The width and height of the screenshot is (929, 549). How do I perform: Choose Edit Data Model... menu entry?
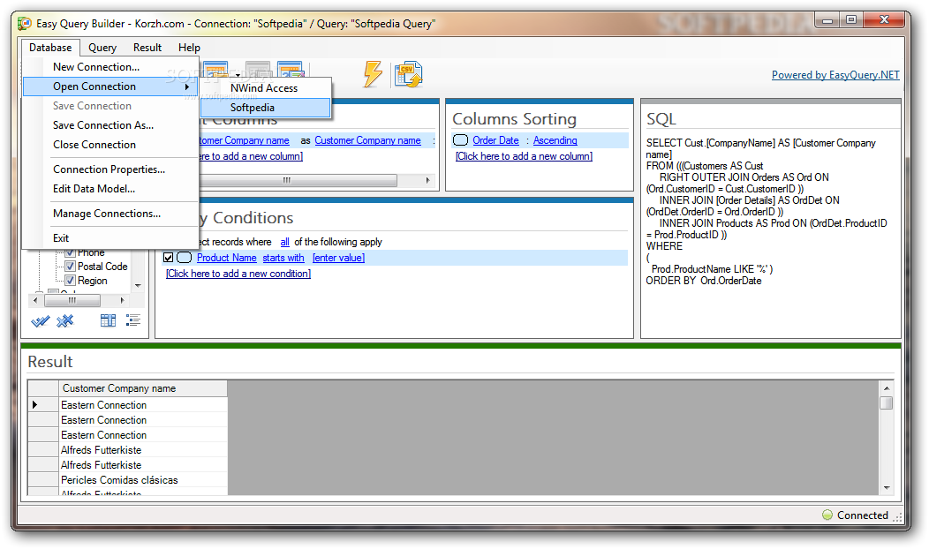click(x=110, y=189)
